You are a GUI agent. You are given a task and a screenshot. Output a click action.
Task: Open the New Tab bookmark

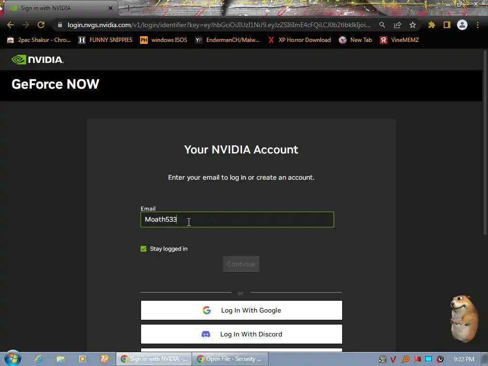356,40
